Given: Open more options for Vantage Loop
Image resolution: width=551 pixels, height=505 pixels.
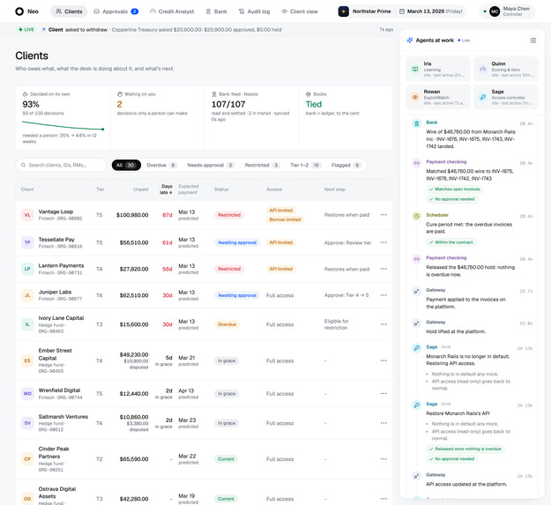Looking at the screenshot, I should (383, 215).
